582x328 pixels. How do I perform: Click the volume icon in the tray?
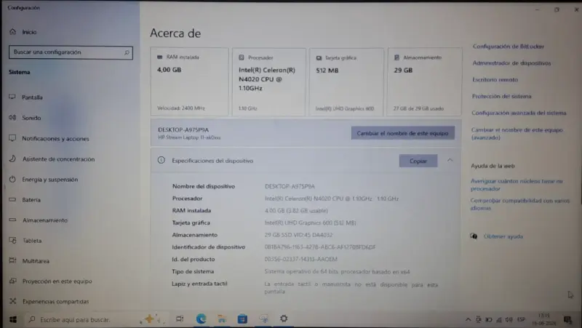[509, 319]
